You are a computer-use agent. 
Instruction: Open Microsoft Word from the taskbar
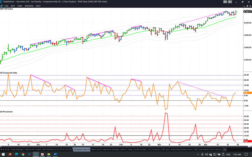pos(55,154)
